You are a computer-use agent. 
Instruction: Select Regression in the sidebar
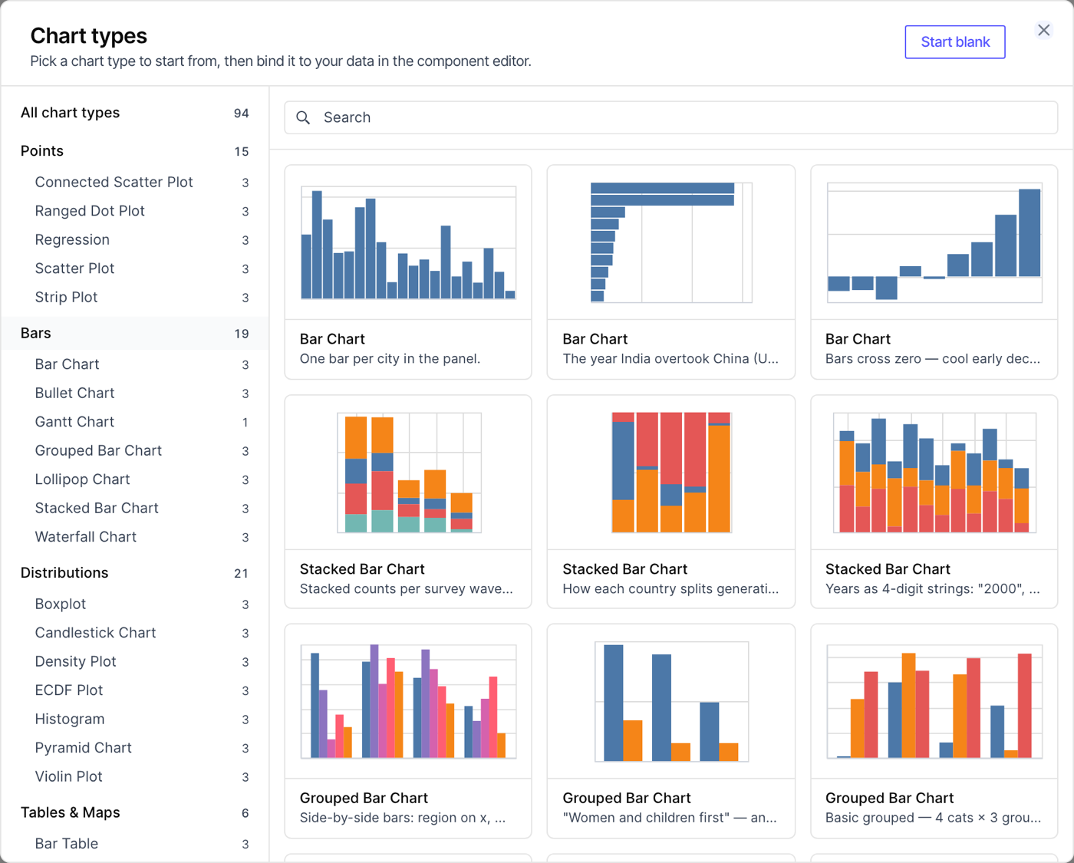pyautogui.click(x=135, y=239)
